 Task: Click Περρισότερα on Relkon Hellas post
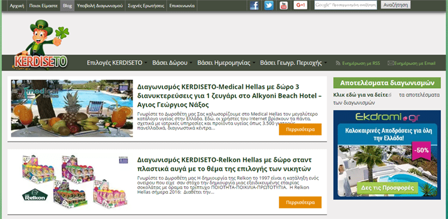coord(300,202)
